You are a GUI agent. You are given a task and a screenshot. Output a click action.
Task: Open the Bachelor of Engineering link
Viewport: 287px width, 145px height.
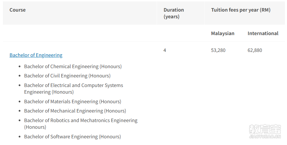[x=36, y=55]
